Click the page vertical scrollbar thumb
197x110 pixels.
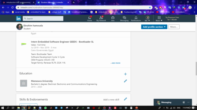196,68
